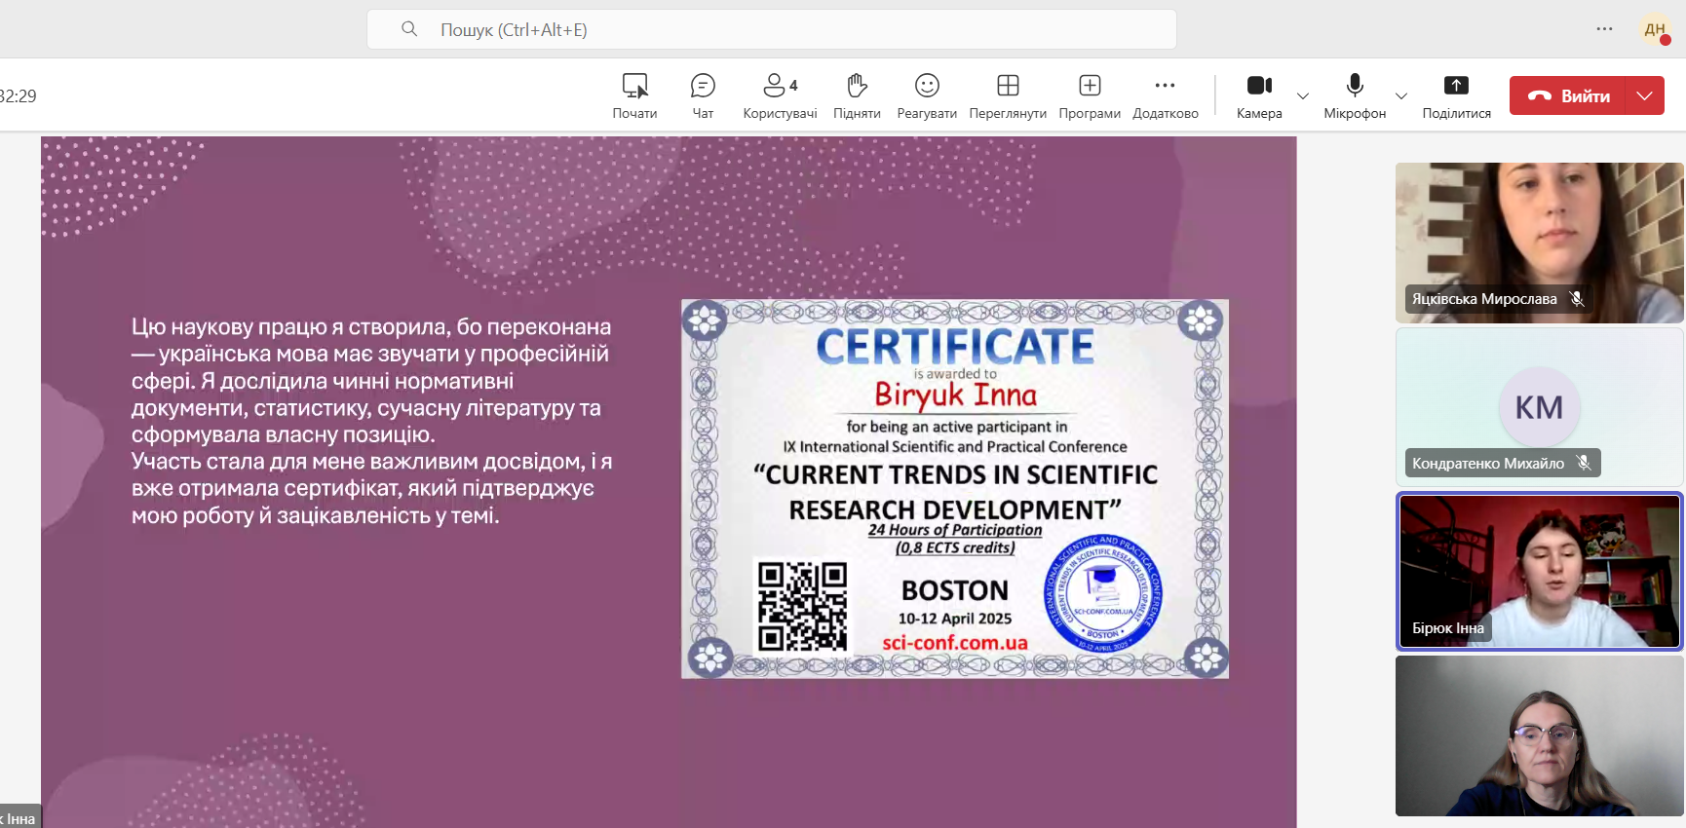1686x828 pixels.
Task: Select the Бірюк Інна video tile
Action: click(x=1539, y=571)
